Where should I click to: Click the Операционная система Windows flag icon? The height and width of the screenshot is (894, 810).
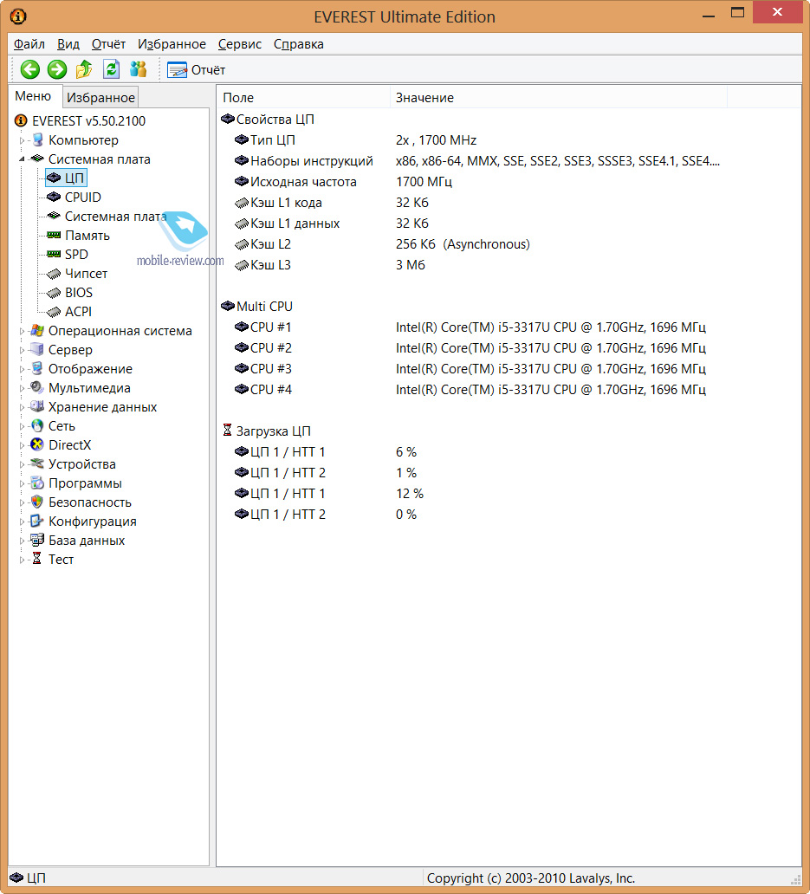coord(37,331)
